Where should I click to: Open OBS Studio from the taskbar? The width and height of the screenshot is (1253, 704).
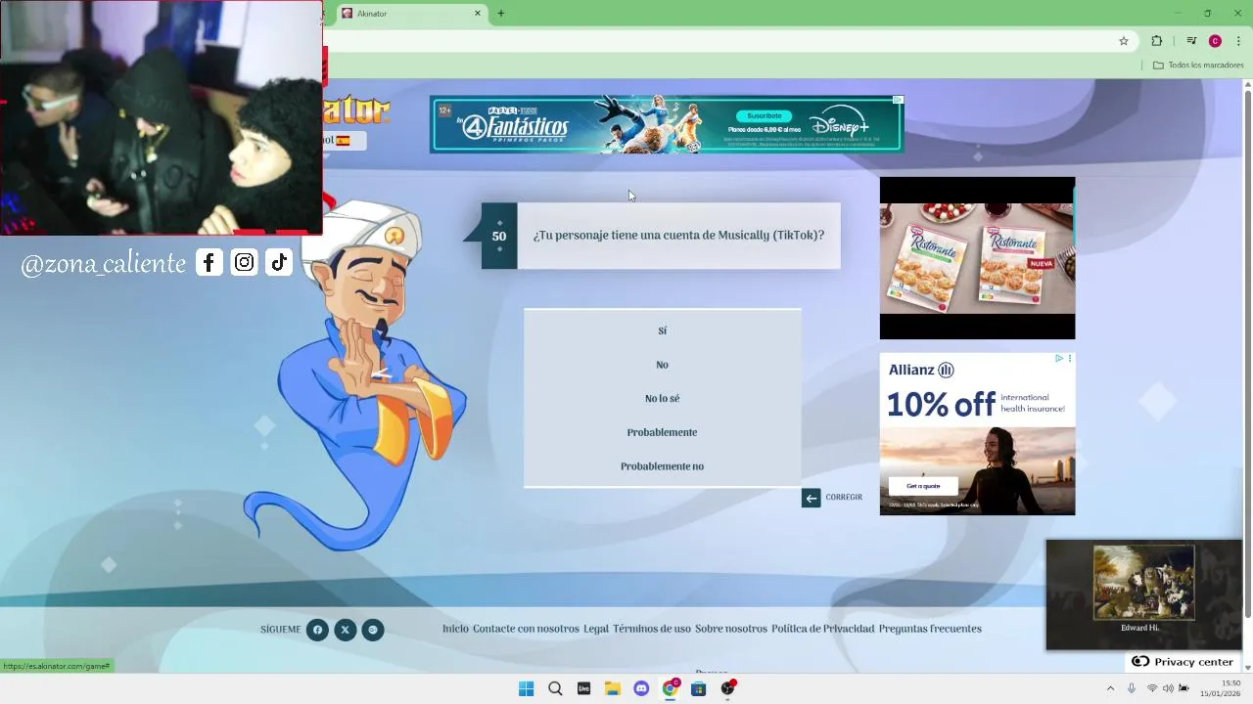[727, 688]
